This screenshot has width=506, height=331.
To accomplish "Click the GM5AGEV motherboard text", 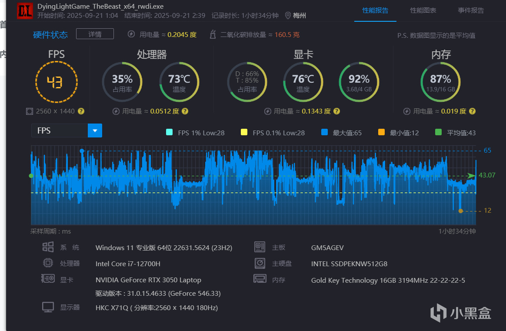I will coord(327,247).
